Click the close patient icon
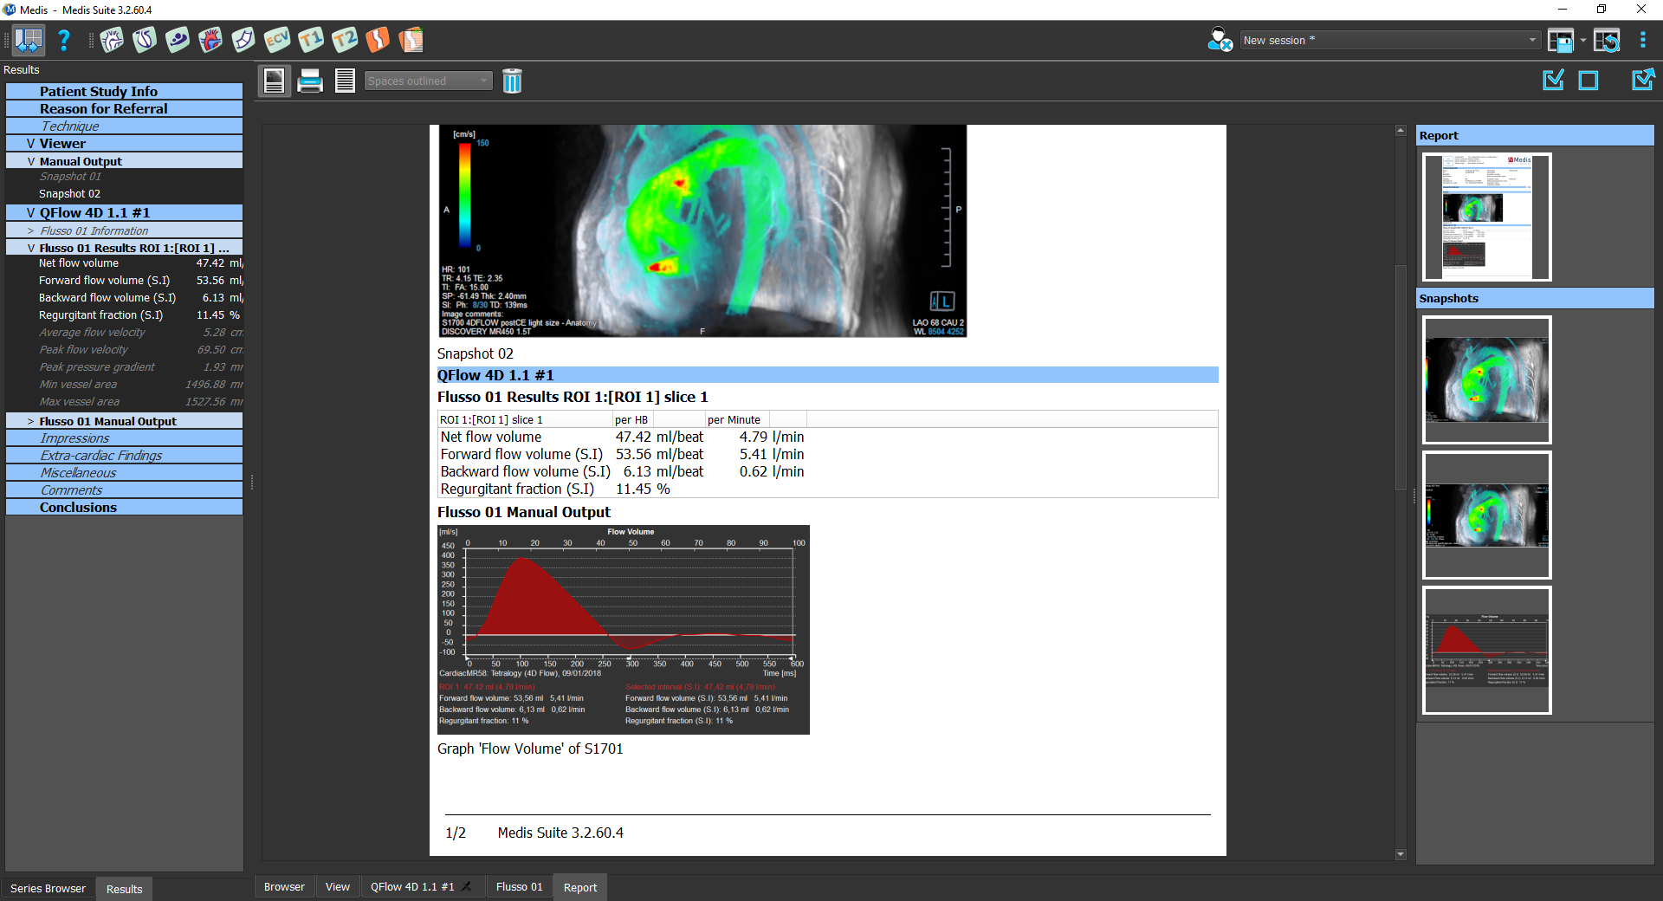Viewport: 1663px width, 901px height. pos(1220,40)
